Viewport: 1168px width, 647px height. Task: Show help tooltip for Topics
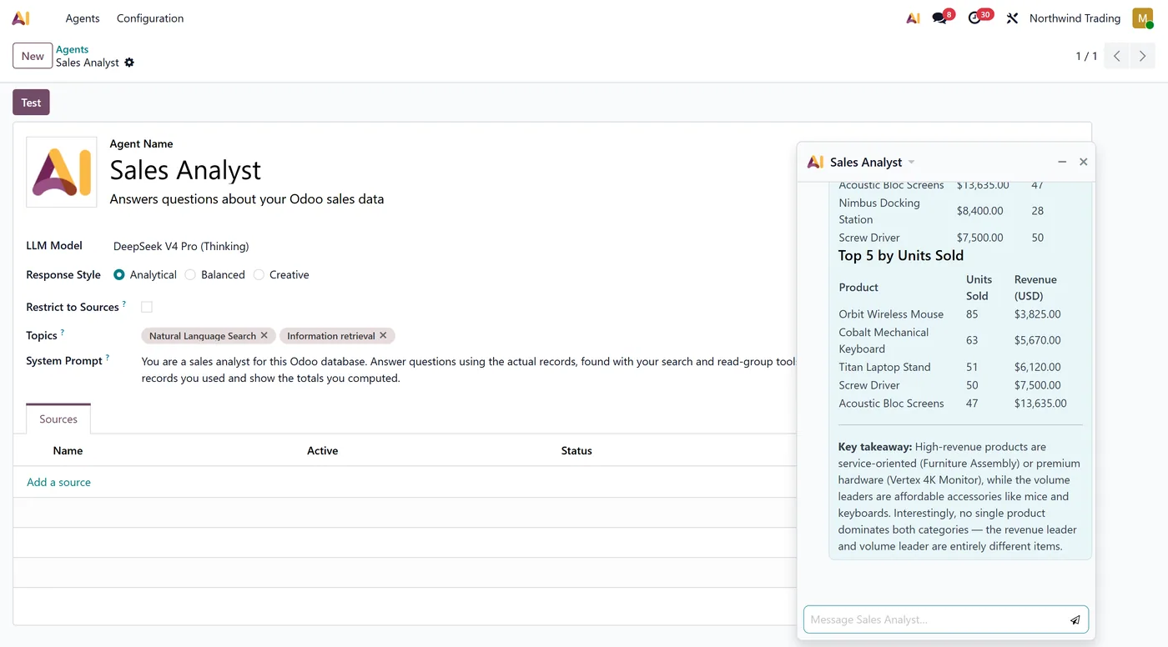63,332
